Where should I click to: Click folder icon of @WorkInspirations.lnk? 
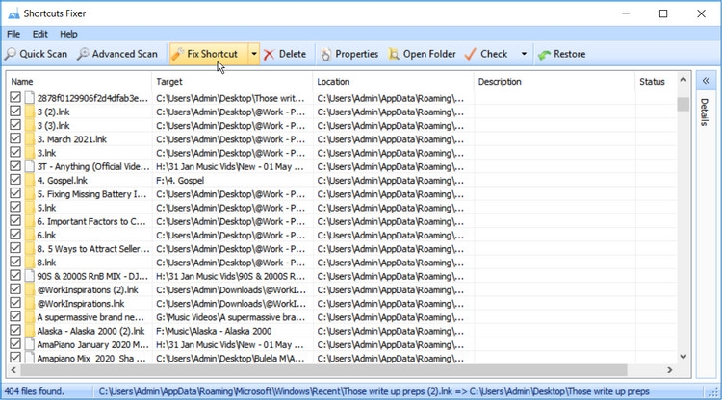tap(30, 304)
